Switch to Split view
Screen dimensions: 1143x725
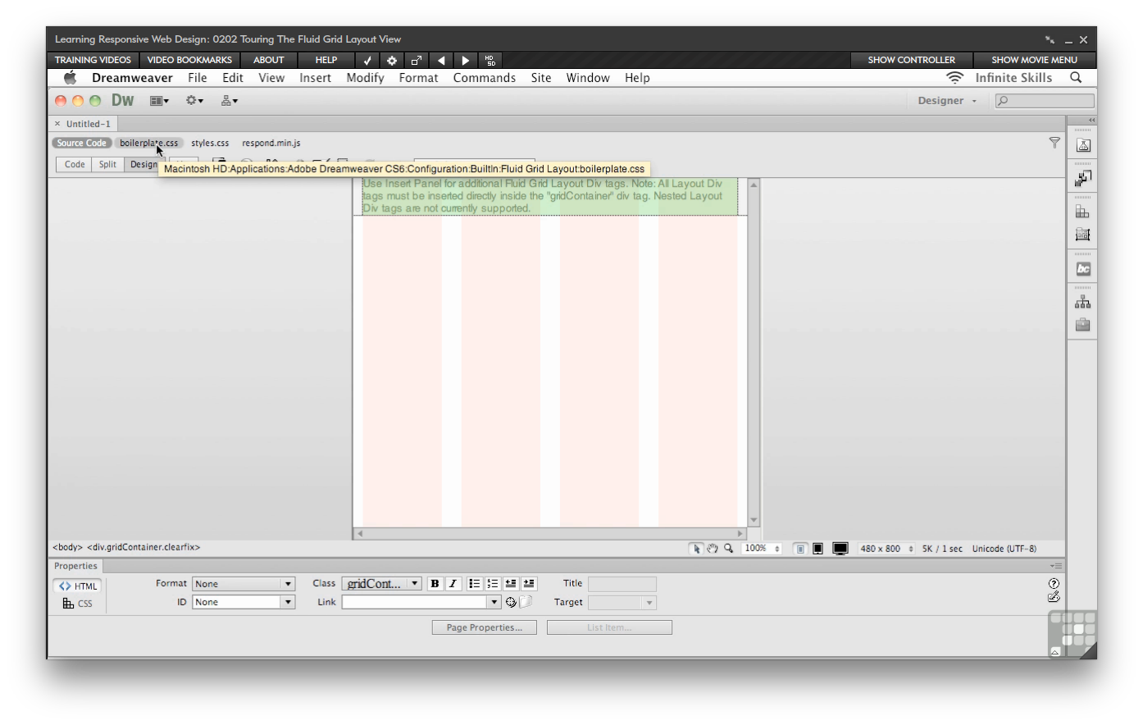107,164
